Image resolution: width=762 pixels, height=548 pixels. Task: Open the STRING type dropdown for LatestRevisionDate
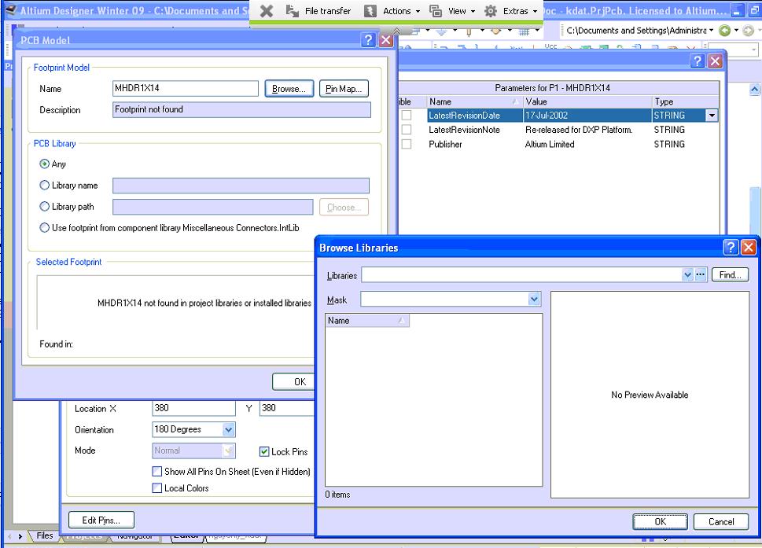coord(712,116)
